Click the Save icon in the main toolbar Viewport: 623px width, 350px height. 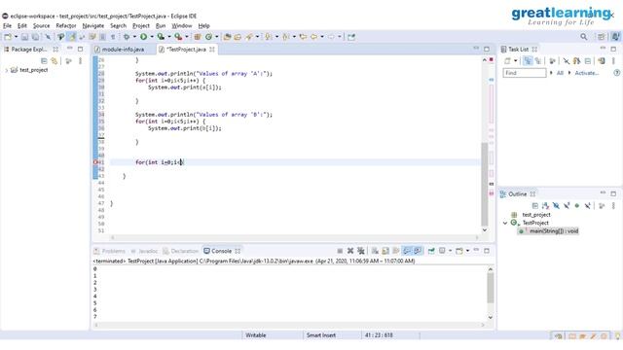[24, 37]
